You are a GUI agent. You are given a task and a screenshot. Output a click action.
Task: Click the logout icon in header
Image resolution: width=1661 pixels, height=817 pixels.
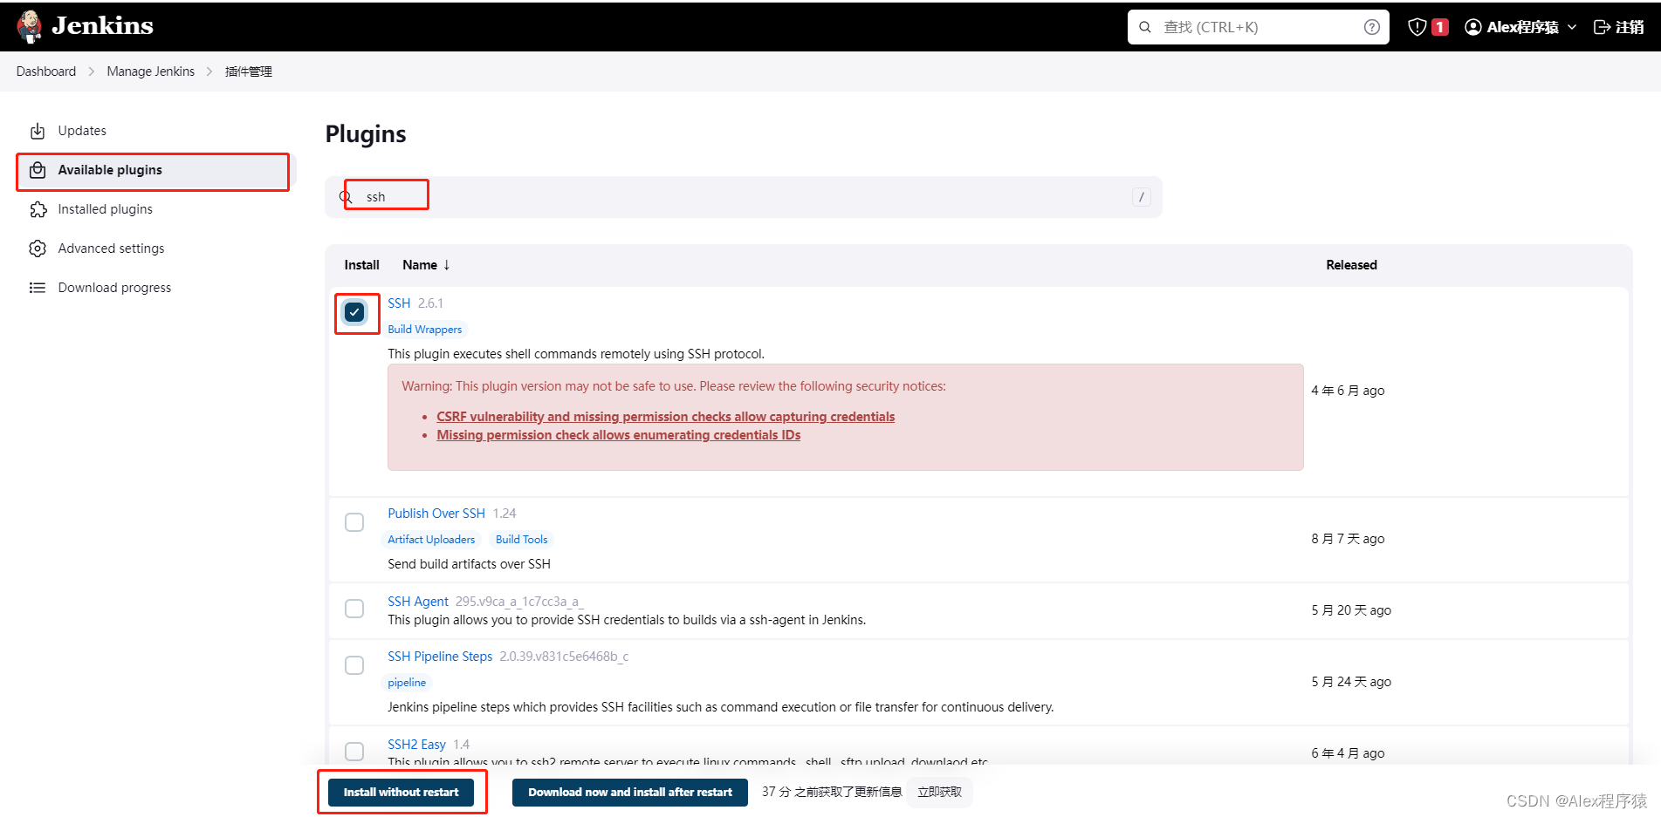(1602, 27)
